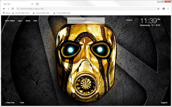Open the Chrome Web Freeaddon bookmark
Viewport: 172px width, 107px height.
(21, 13)
